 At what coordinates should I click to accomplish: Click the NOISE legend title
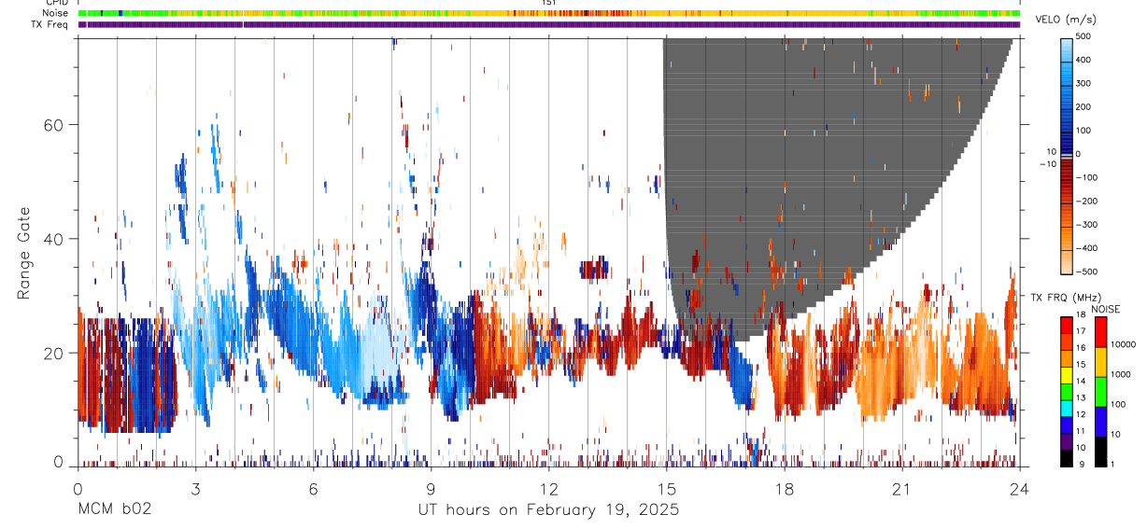click(1105, 309)
